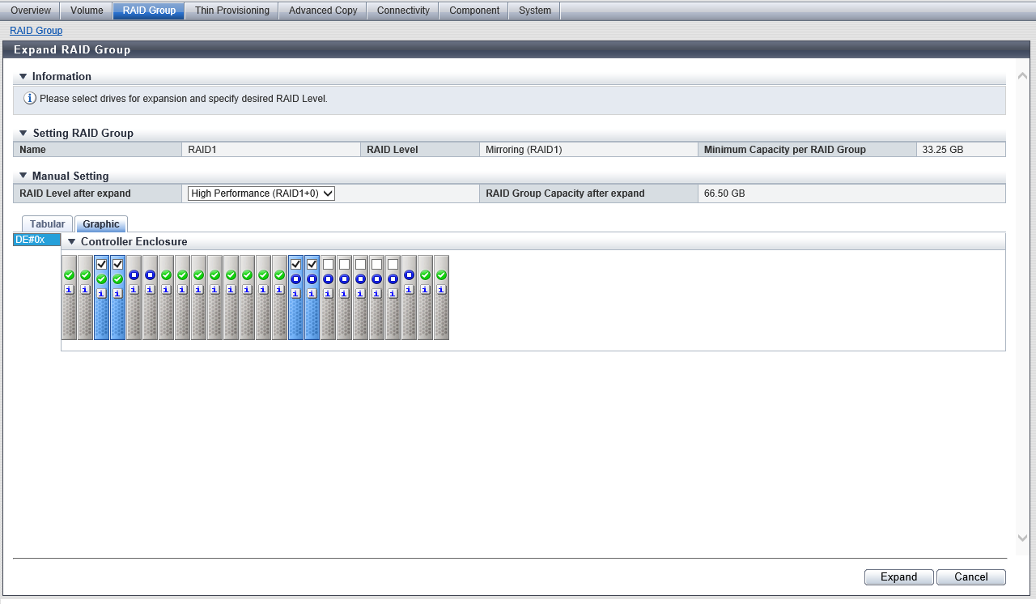Follow the RAID Group breadcrumb link

click(36, 31)
